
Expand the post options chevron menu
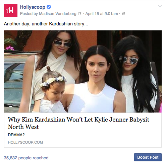point(160,6)
